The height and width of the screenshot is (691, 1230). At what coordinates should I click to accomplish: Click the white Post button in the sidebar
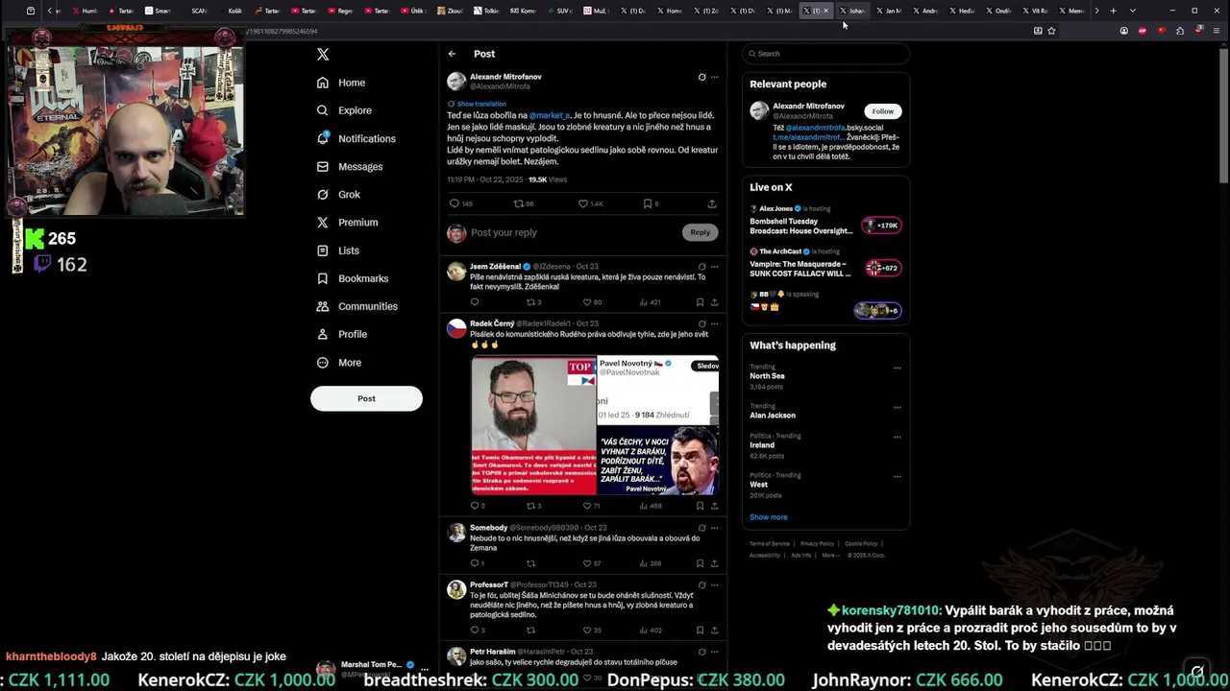366,398
